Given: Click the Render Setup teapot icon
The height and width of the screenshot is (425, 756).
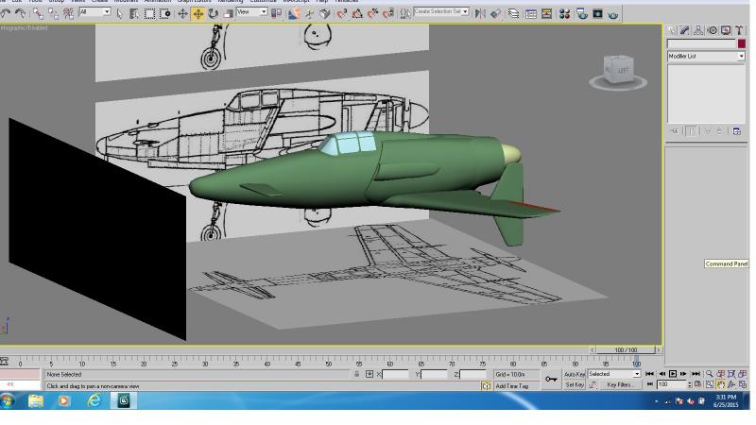Looking at the screenshot, I should click(582, 14).
